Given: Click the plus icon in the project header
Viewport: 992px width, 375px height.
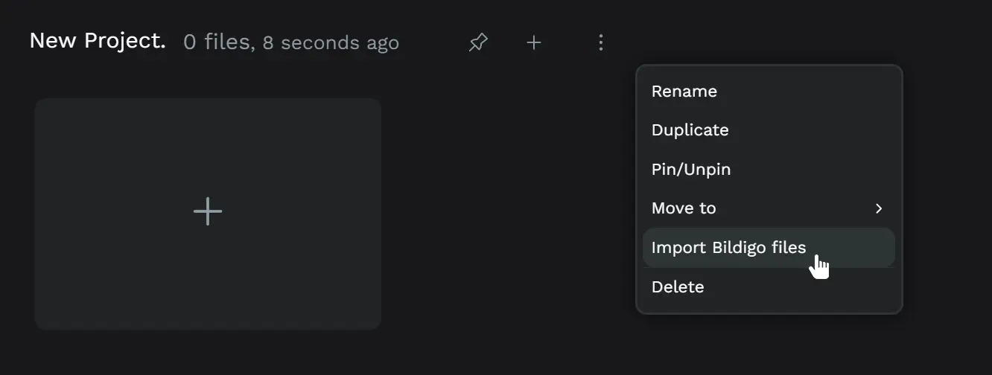Looking at the screenshot, I should [x=533, y=43].
